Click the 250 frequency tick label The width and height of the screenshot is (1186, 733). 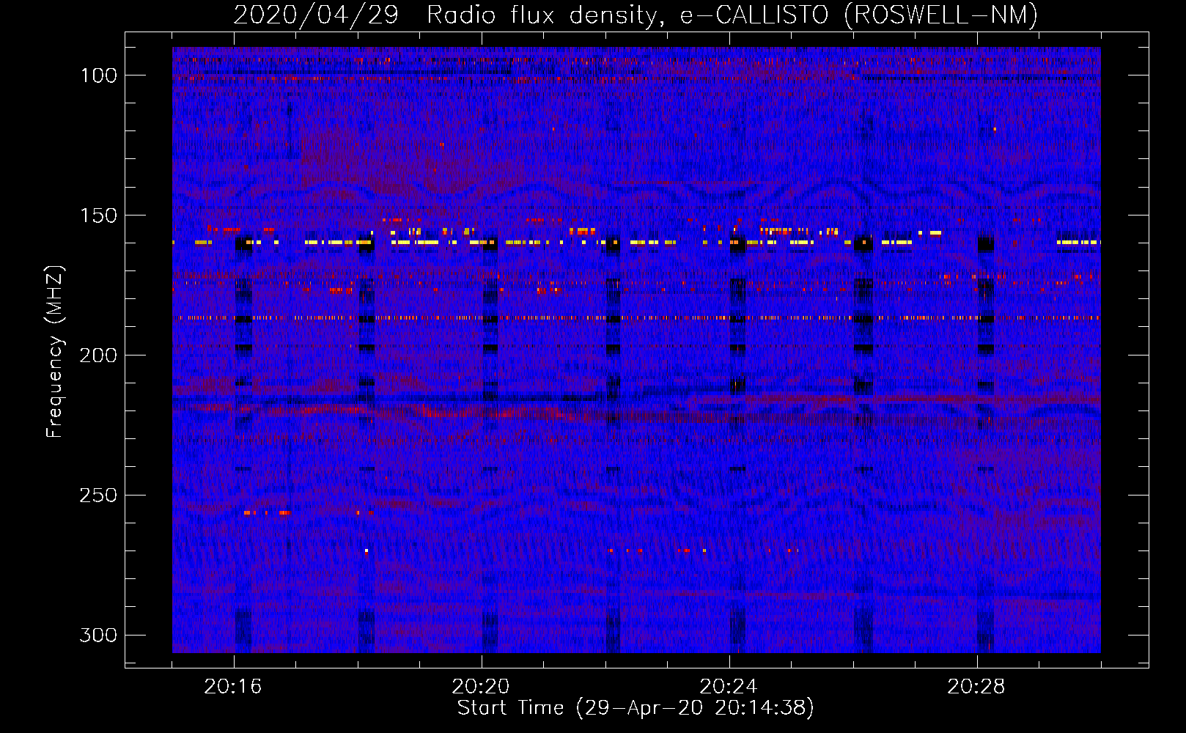[x=98, y=496]
